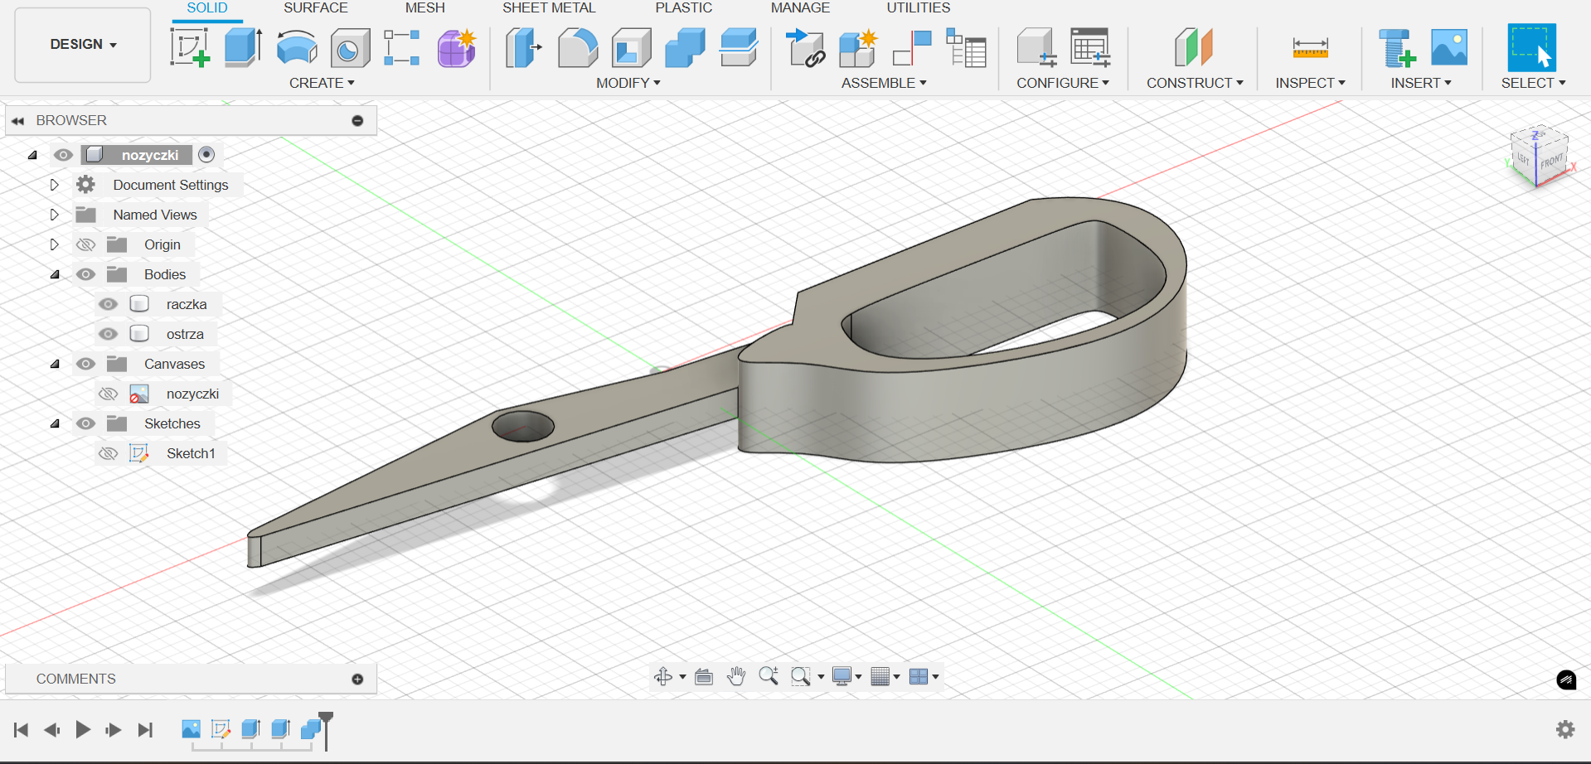Image resolution: width=1591 pixels, height=764 pixels.
Task: Jump to timeline end
Action: (145, 729)
